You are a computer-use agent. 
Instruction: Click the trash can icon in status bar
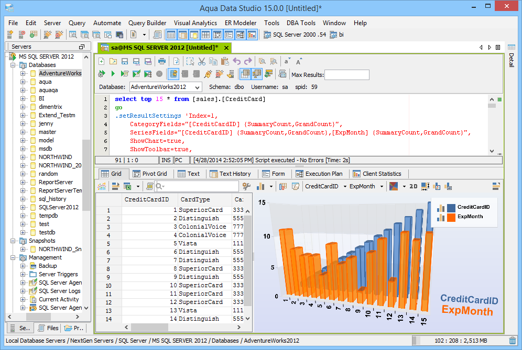click(513, 341)
